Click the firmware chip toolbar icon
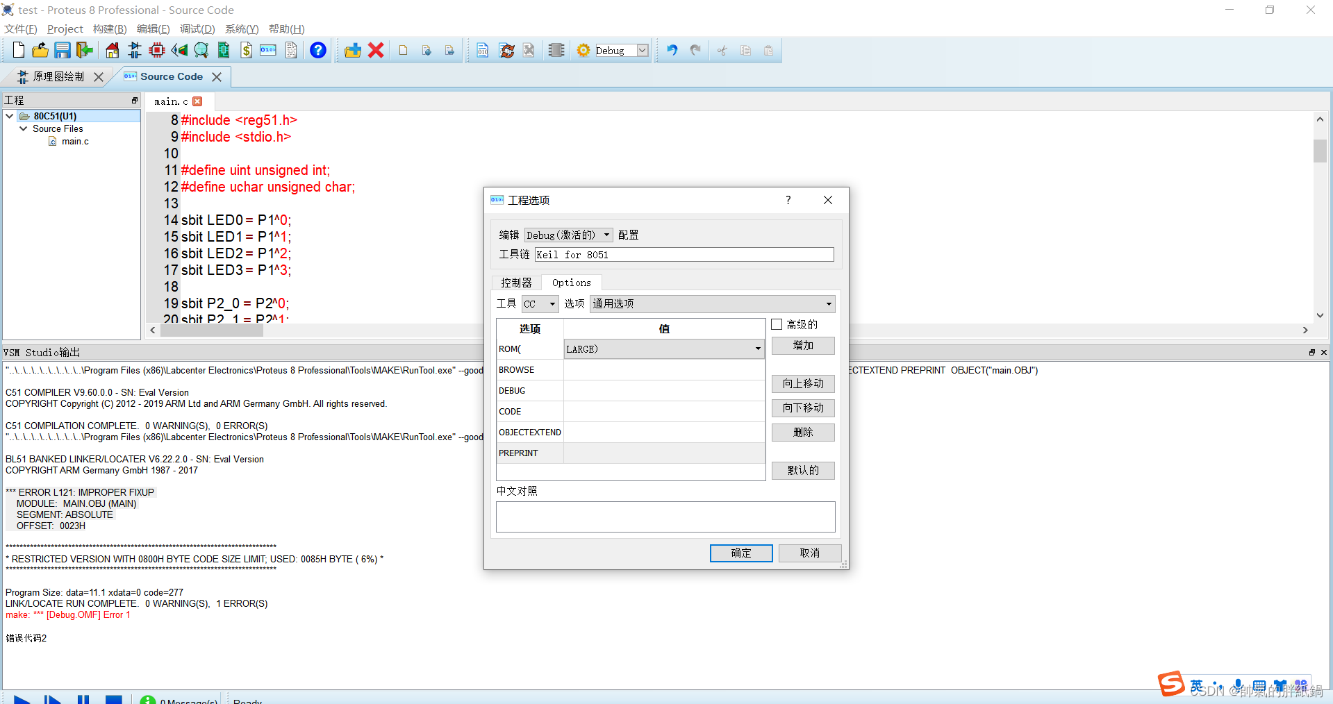 (556, 50)
